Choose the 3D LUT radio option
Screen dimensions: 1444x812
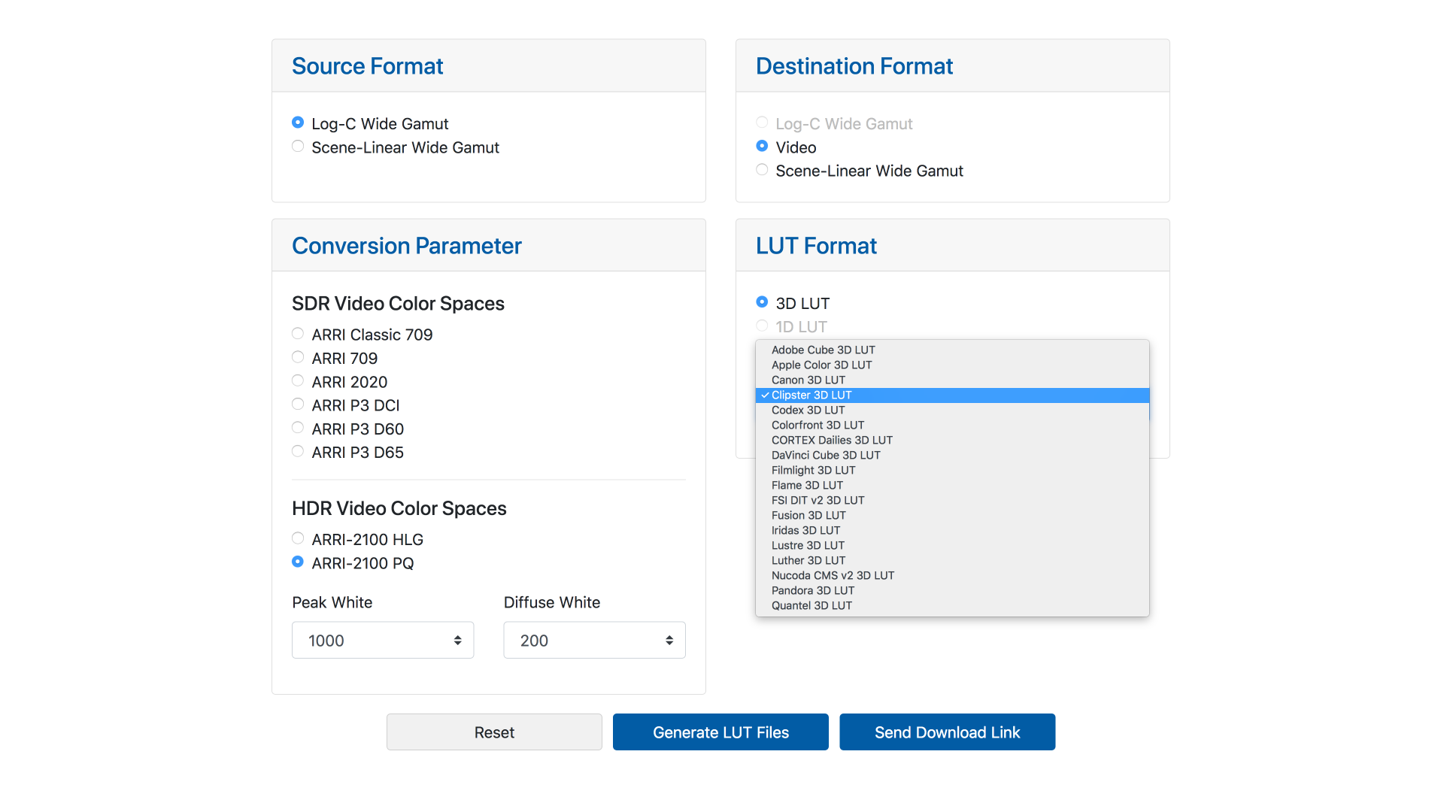click(x=762, y=302)
